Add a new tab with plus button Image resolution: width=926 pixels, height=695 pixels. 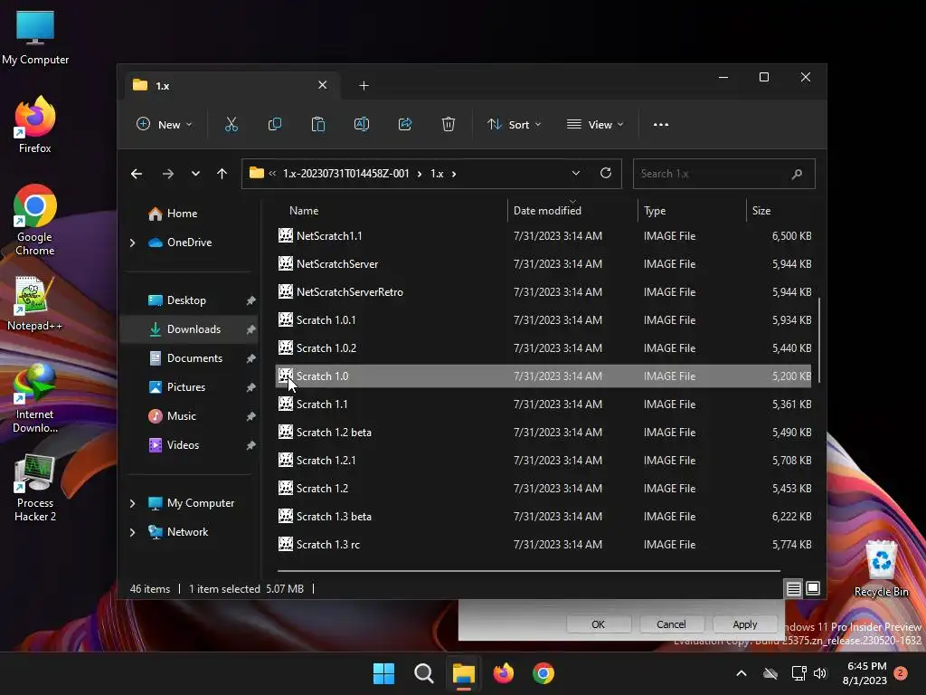[x=364, y=86]
